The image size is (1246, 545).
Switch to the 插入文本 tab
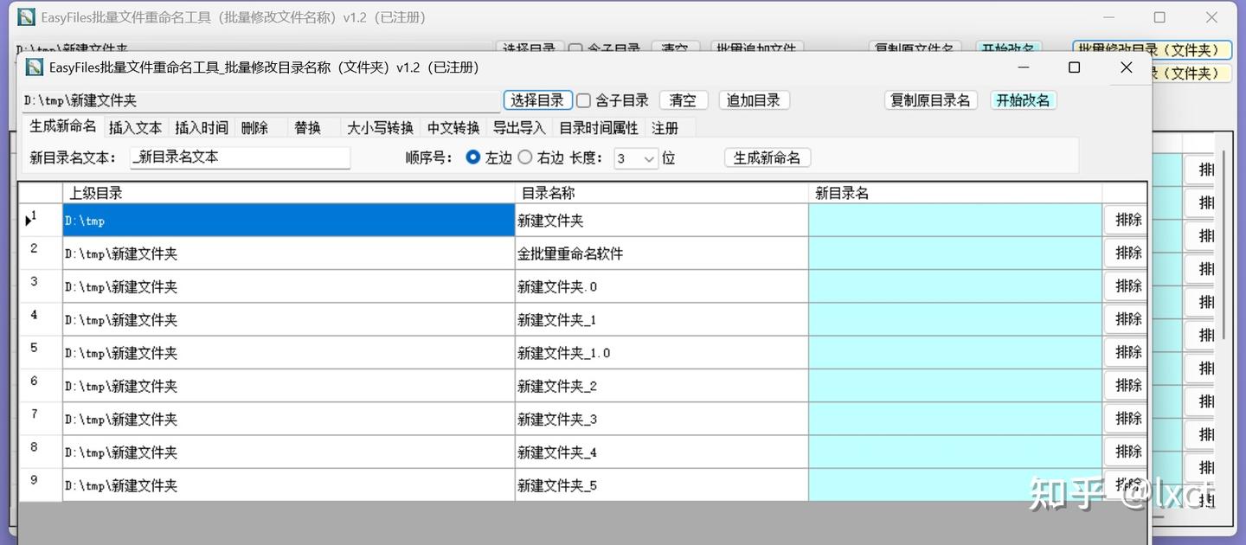point(134,127)
